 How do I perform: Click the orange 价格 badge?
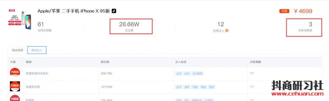click(284, 11)
